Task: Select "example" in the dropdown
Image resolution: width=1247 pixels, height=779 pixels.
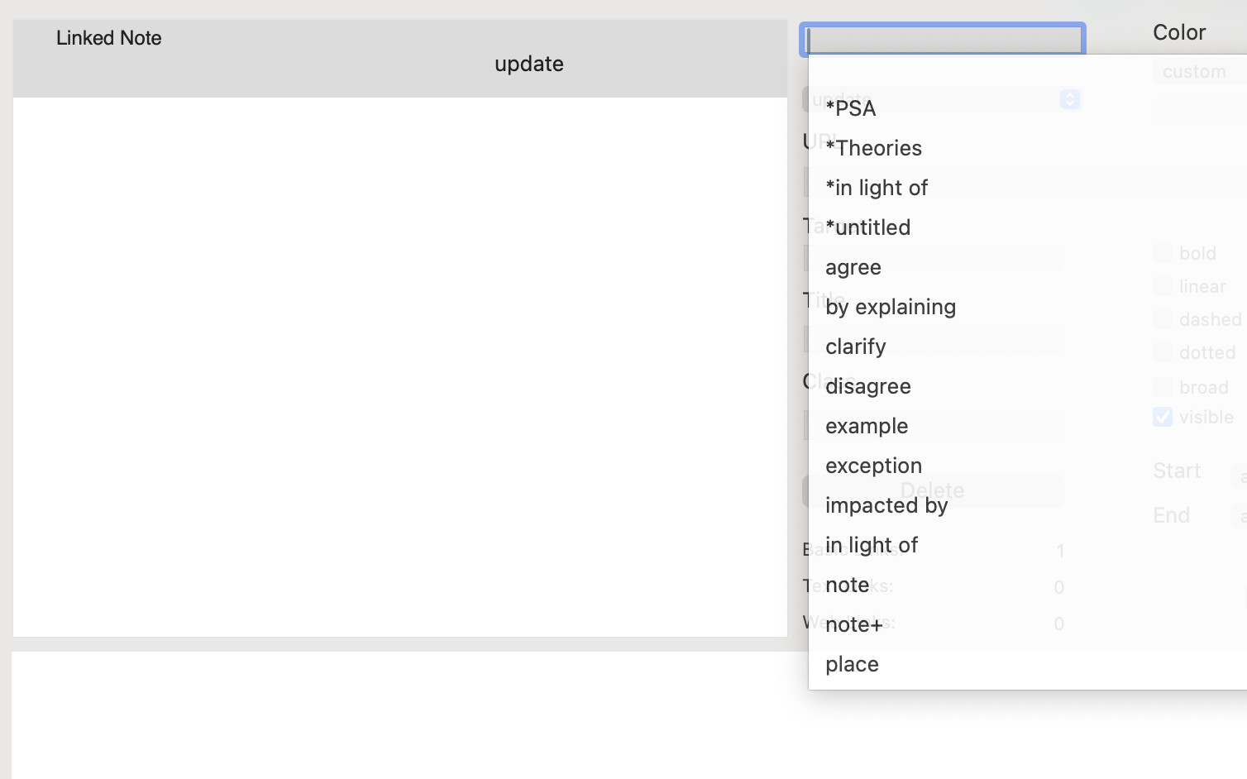Action: point(867,426)
